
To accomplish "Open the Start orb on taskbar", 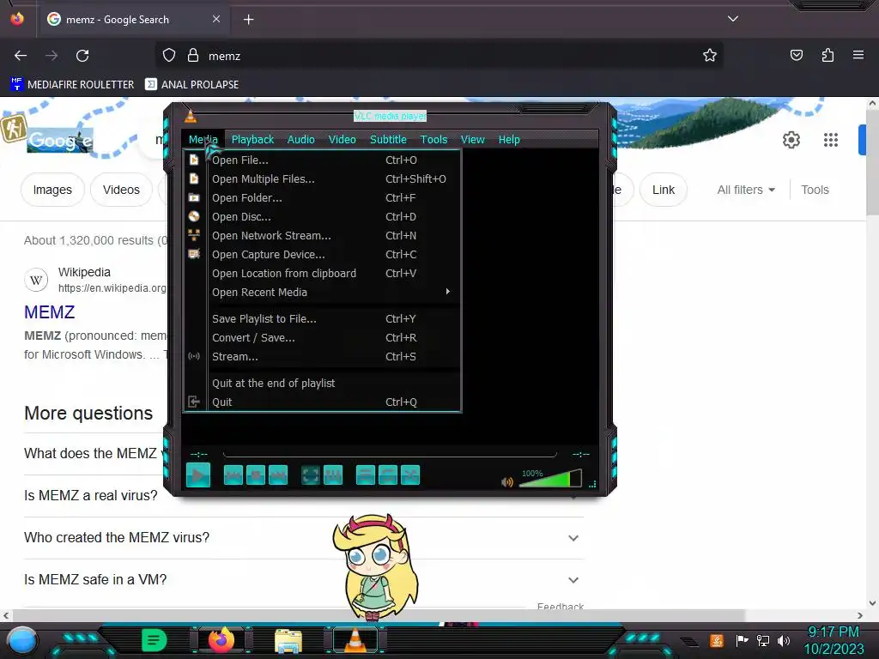I will point(22,640).
